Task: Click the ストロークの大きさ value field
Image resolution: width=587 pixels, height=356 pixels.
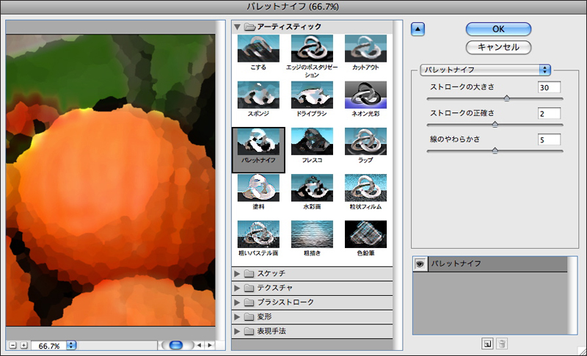Action: point(549,87)
